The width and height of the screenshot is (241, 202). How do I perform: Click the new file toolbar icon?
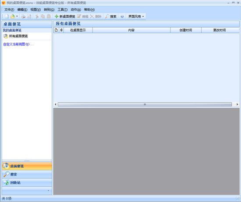(x=7, y=16)
